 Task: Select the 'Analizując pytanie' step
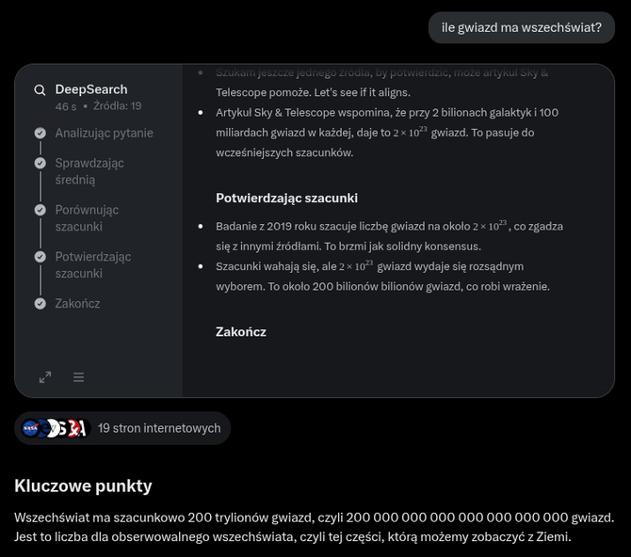104,133
